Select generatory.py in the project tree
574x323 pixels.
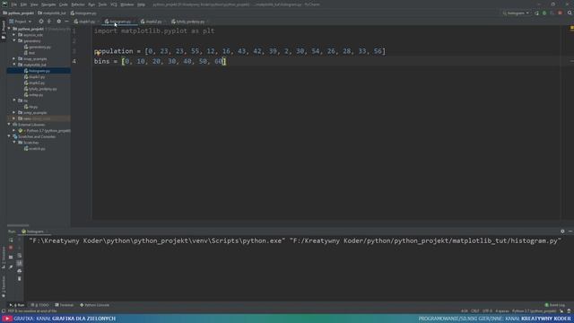pyautogui.click(x=37, y=47)
